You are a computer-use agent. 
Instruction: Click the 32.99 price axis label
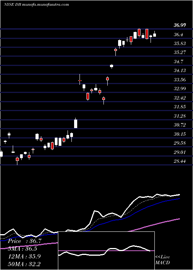[x=179, y=89]
